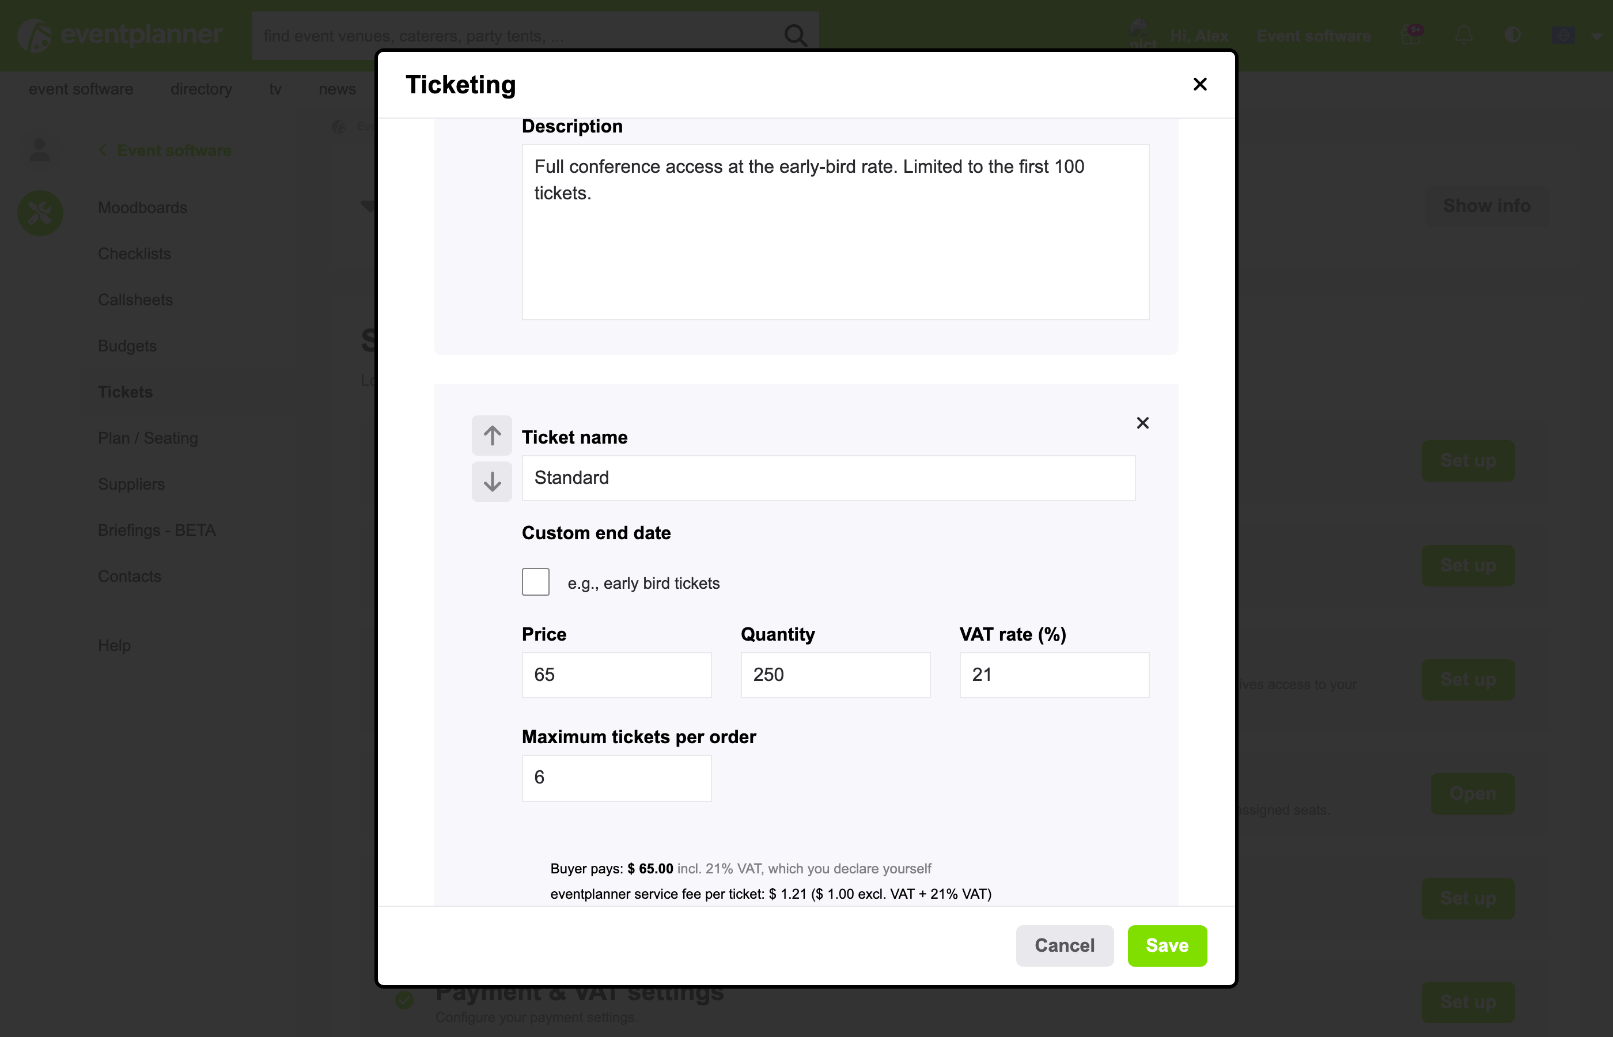Viewport: 1613px width, 1037px height.
Task: Click the tools icon in sidebar
Action: (40, 213)
